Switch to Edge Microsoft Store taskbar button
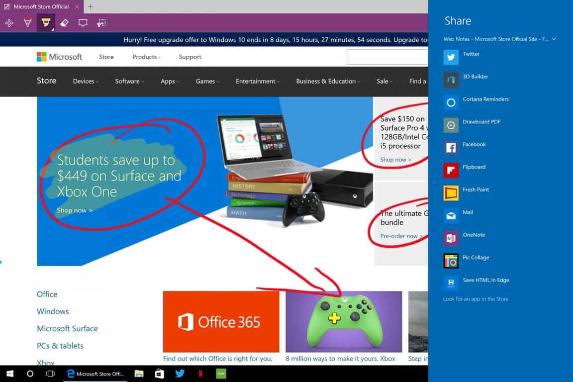Viewport: 573px width, 382px height. pyautogui.click(x=95, y=374)
